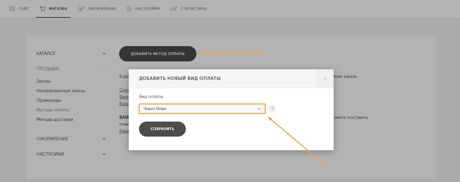Click the Добавить метод оплаты button
The width and height of the screenshot is (460, 182).
tap(157, 54)
